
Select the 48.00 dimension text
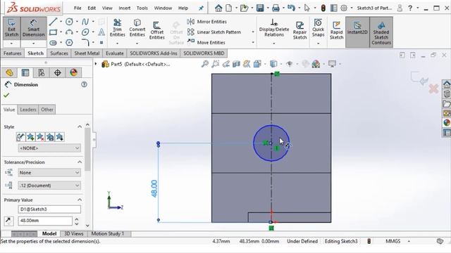[154, 188]
